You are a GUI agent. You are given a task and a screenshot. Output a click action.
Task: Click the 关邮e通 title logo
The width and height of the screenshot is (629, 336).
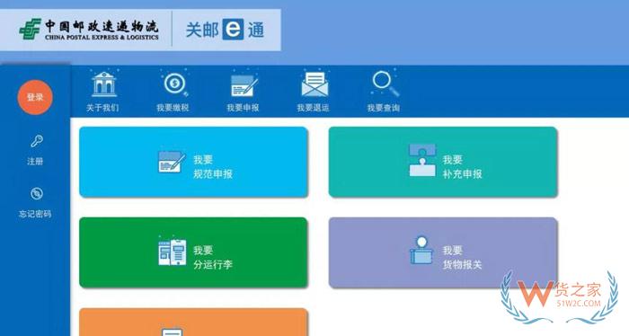tap(225, 30)
